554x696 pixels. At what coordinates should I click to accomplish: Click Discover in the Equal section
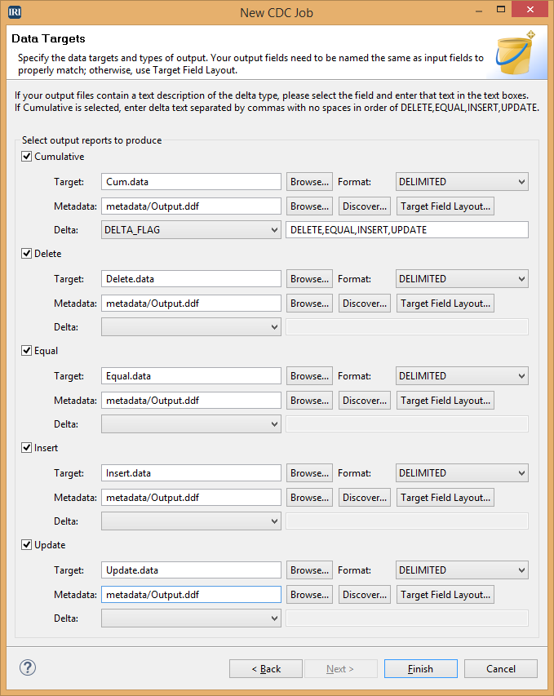click(365, 401)
